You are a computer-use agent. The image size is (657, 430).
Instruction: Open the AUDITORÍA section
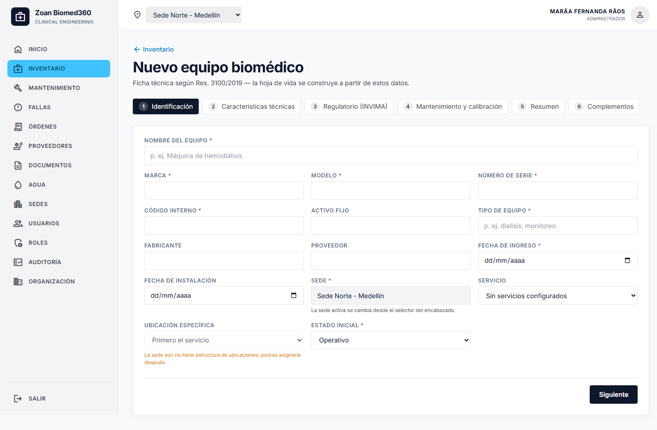[59, 262]
